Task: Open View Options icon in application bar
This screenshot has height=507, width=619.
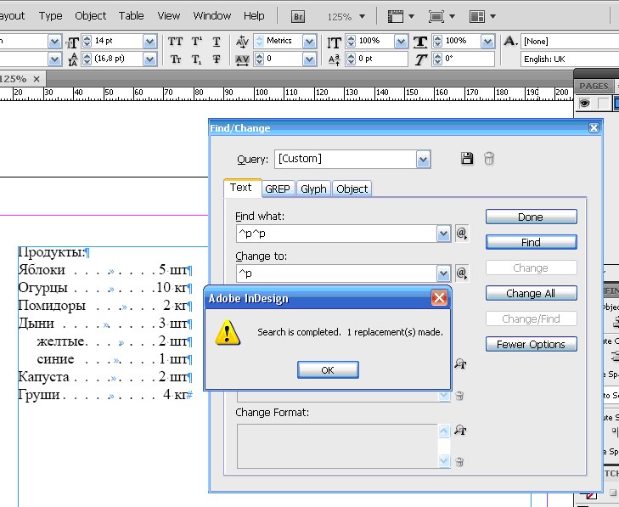Action: pos(396,17)
